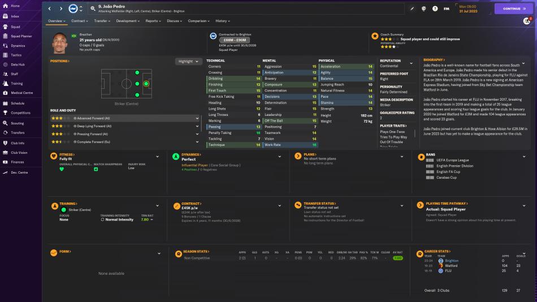
Task: Click the pencil edit icon
Action: point(412,8)
